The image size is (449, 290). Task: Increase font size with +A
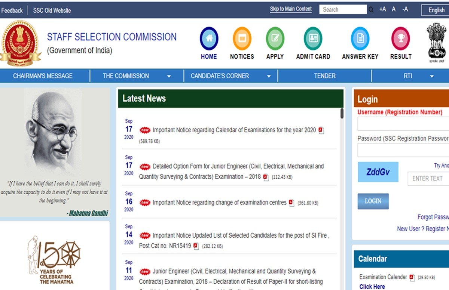382,9
